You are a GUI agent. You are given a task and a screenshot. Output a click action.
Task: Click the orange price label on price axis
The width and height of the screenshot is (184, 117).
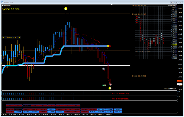pyautogui.click(x=180, y=81)
